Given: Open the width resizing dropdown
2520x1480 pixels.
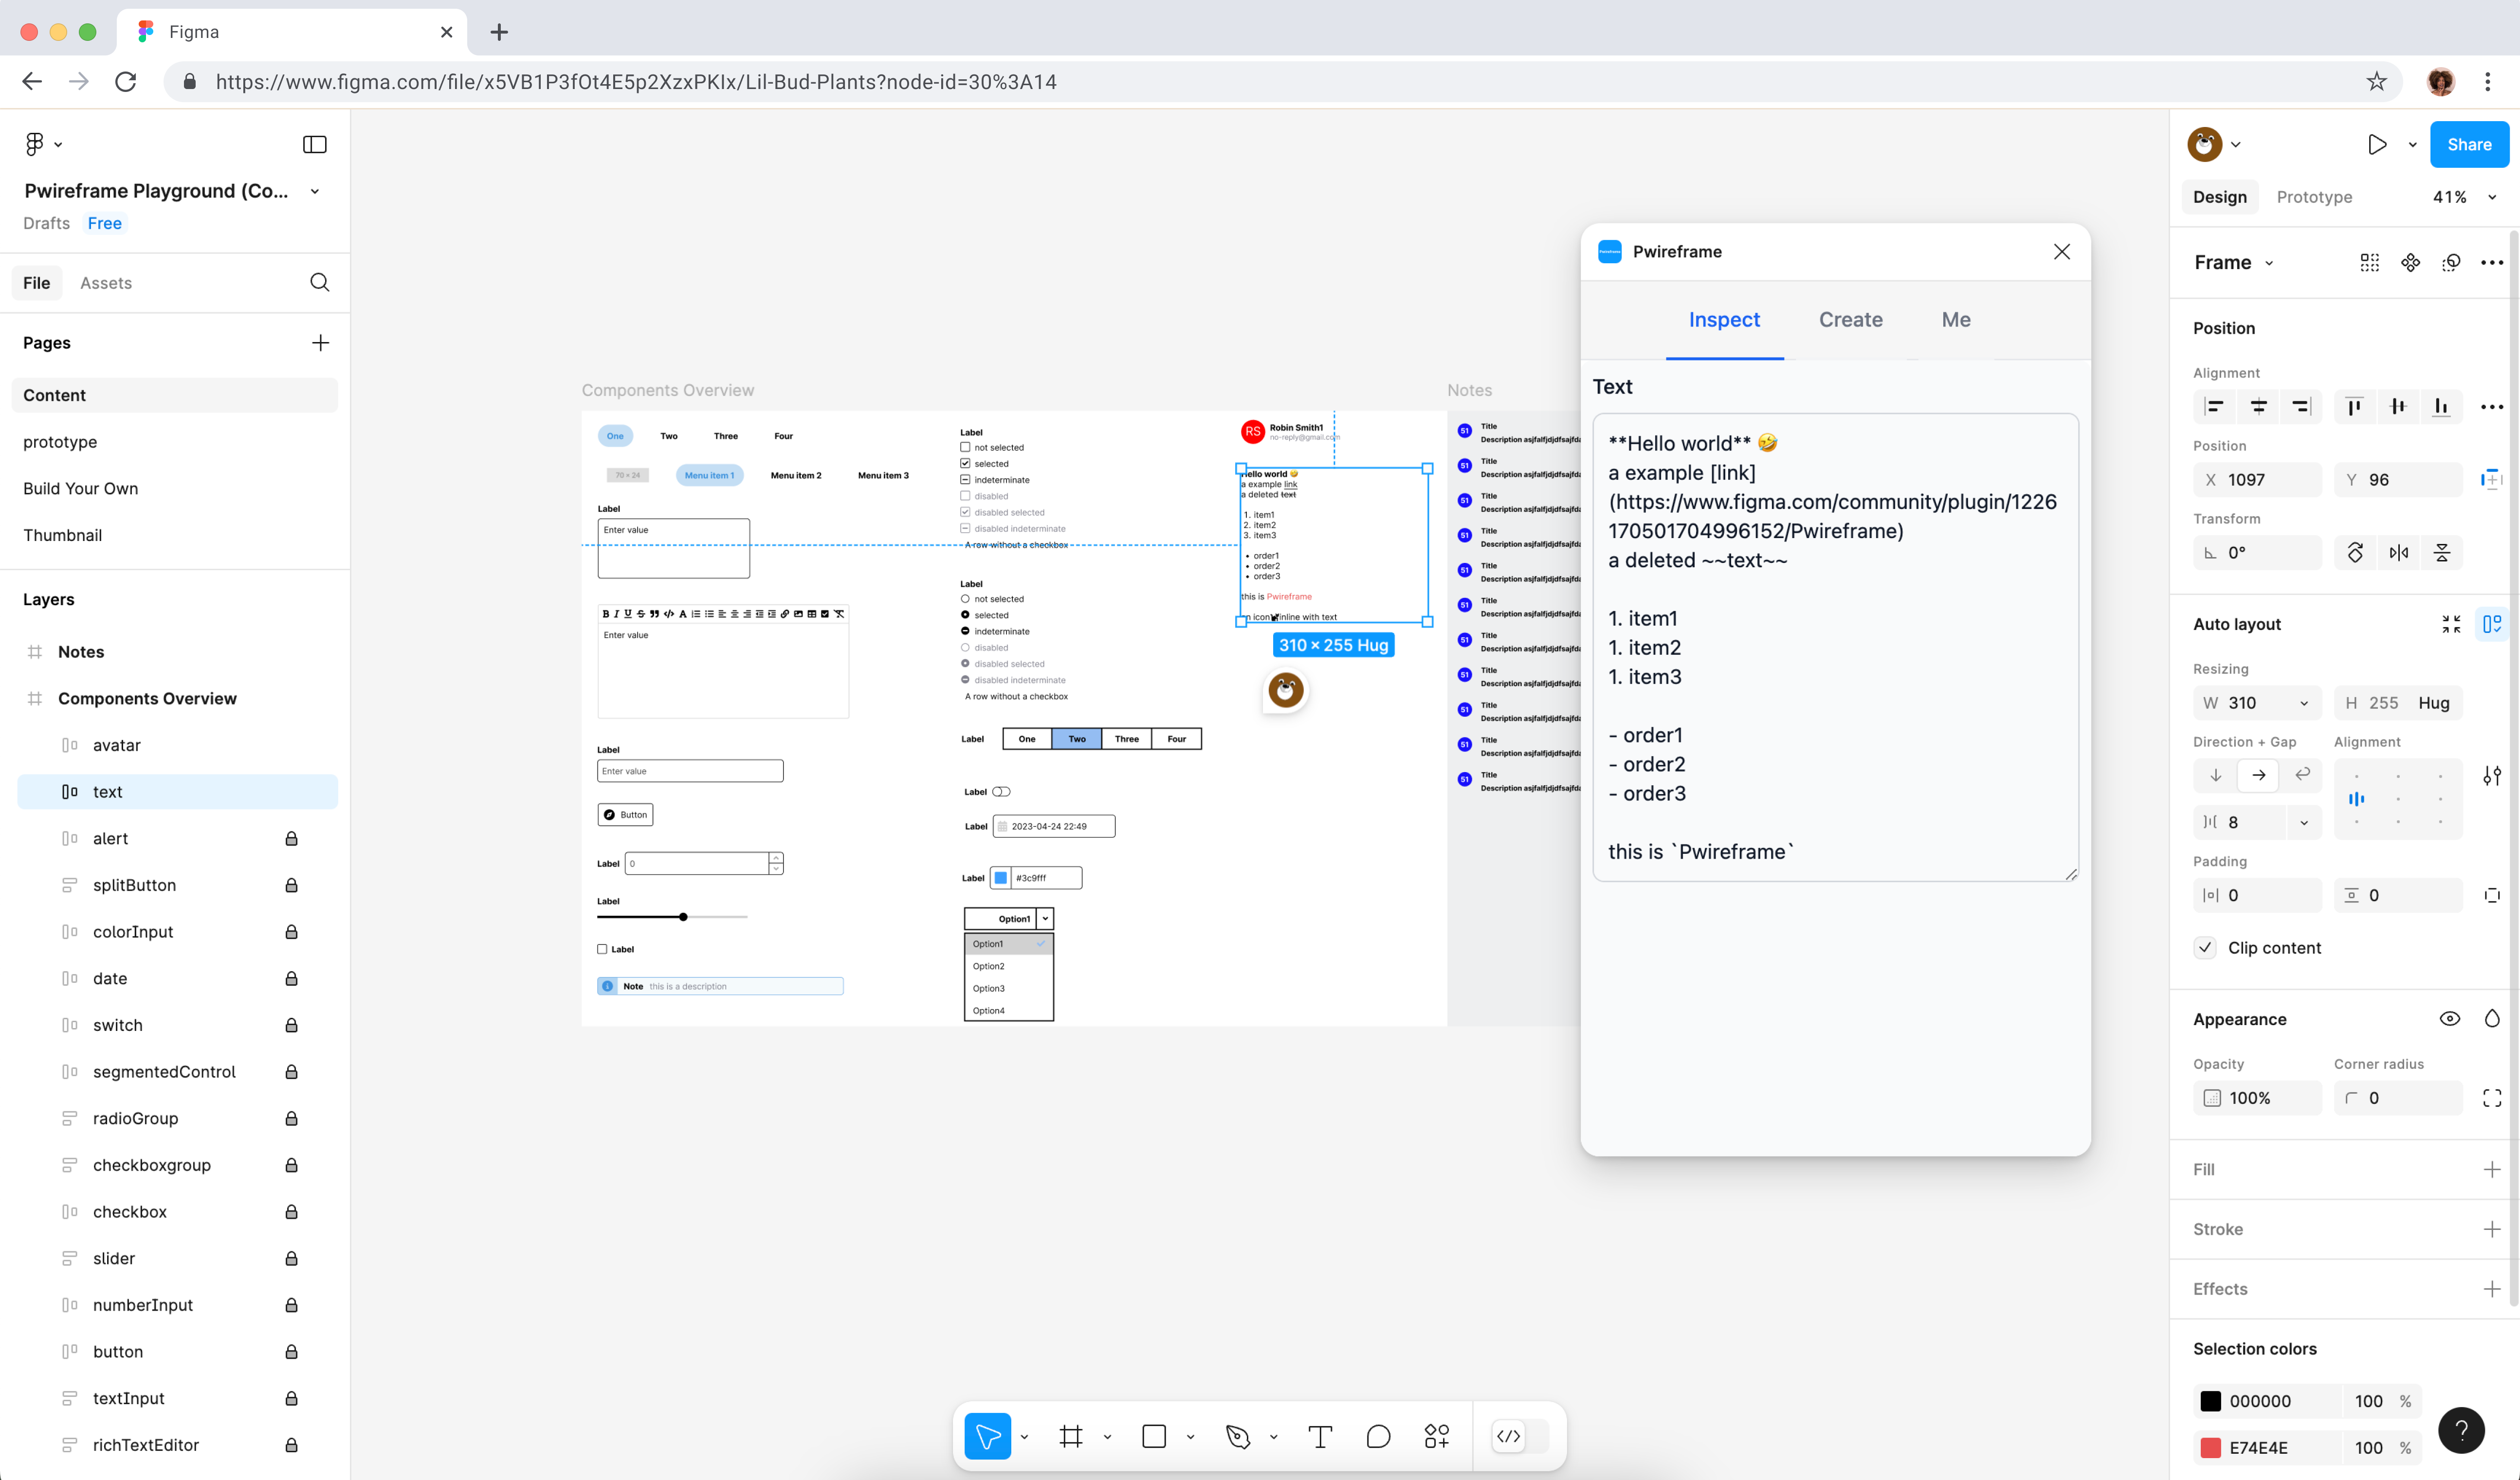Looking at the screenshot, I should [2304, 703].
